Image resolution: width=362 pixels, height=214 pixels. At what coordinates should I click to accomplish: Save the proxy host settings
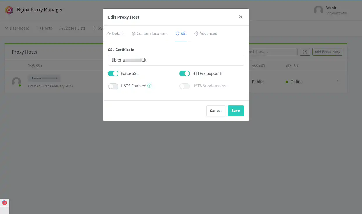[x=236, y=111]
